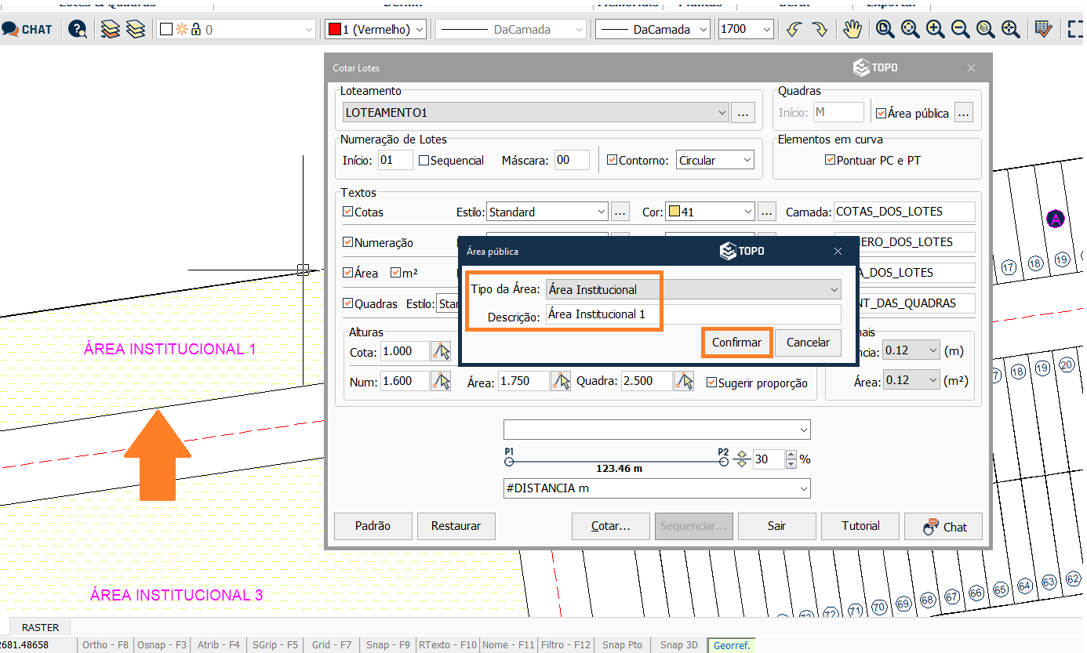Open the CHAT panel in toolbar
The width and height of the screenshot is (1087, 653).
27,30
